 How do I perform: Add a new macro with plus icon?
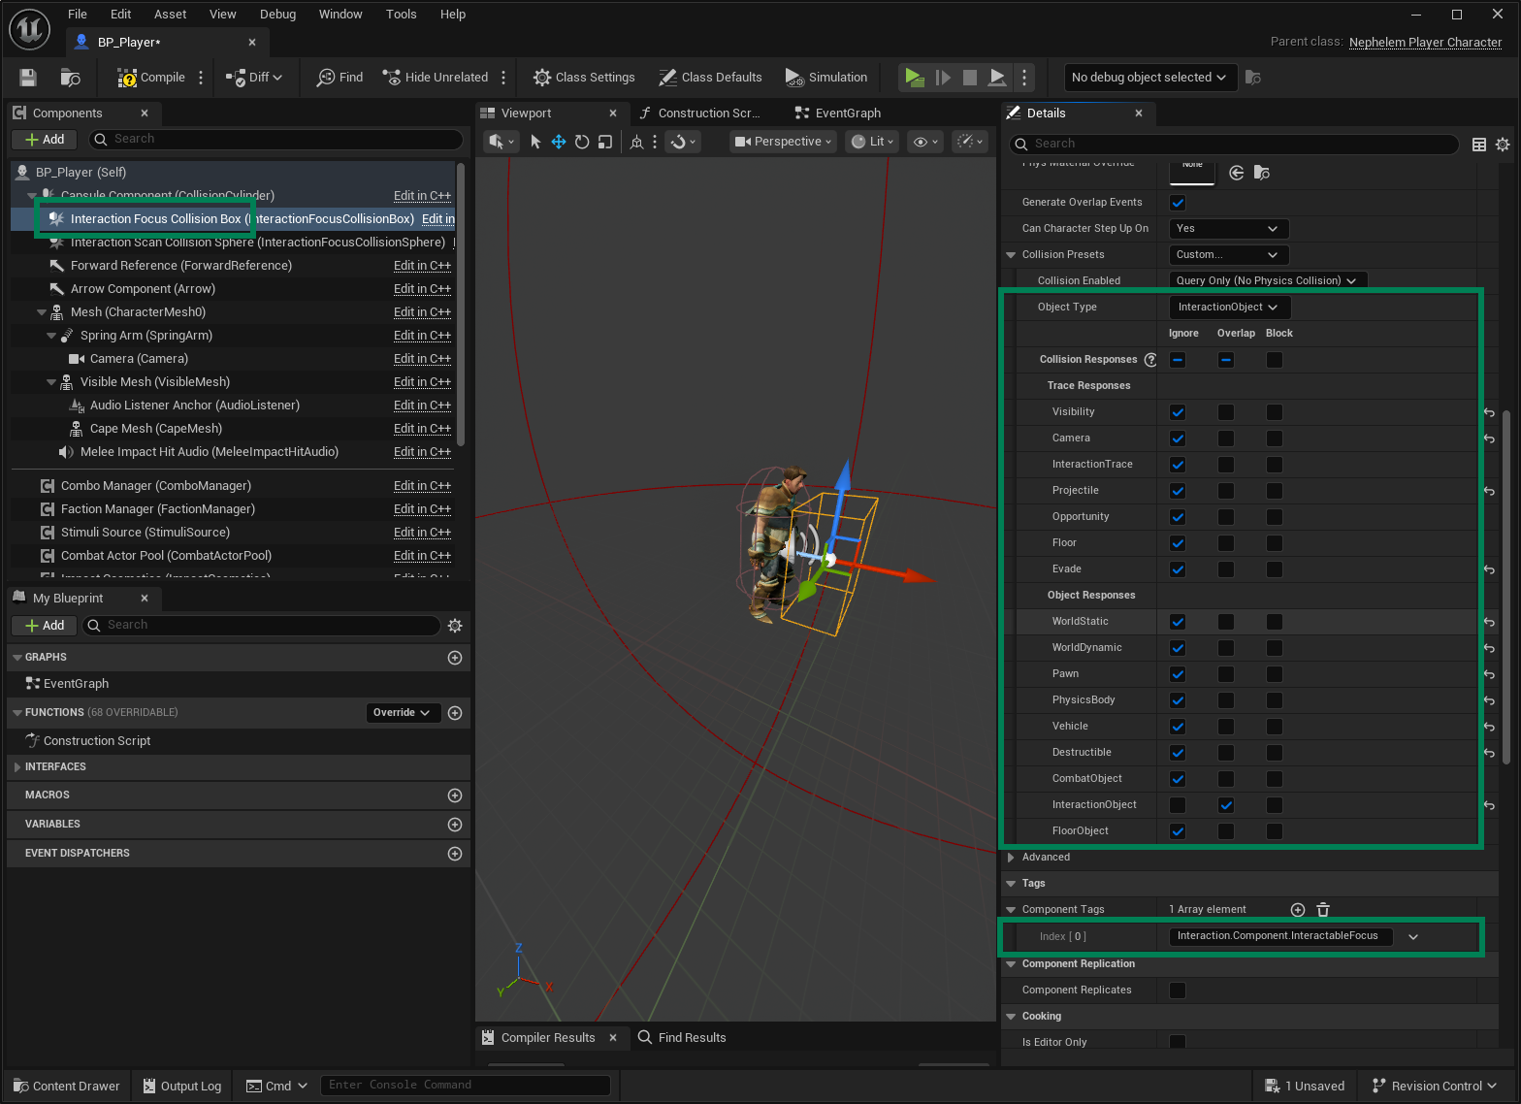click(x=455, y=796)
